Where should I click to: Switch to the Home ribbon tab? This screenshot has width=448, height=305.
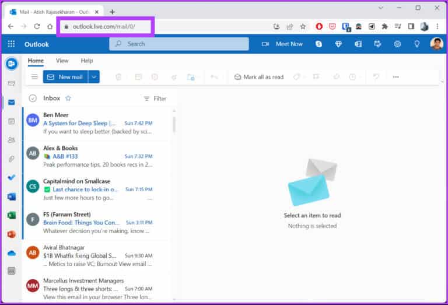(x=36, y=61)
